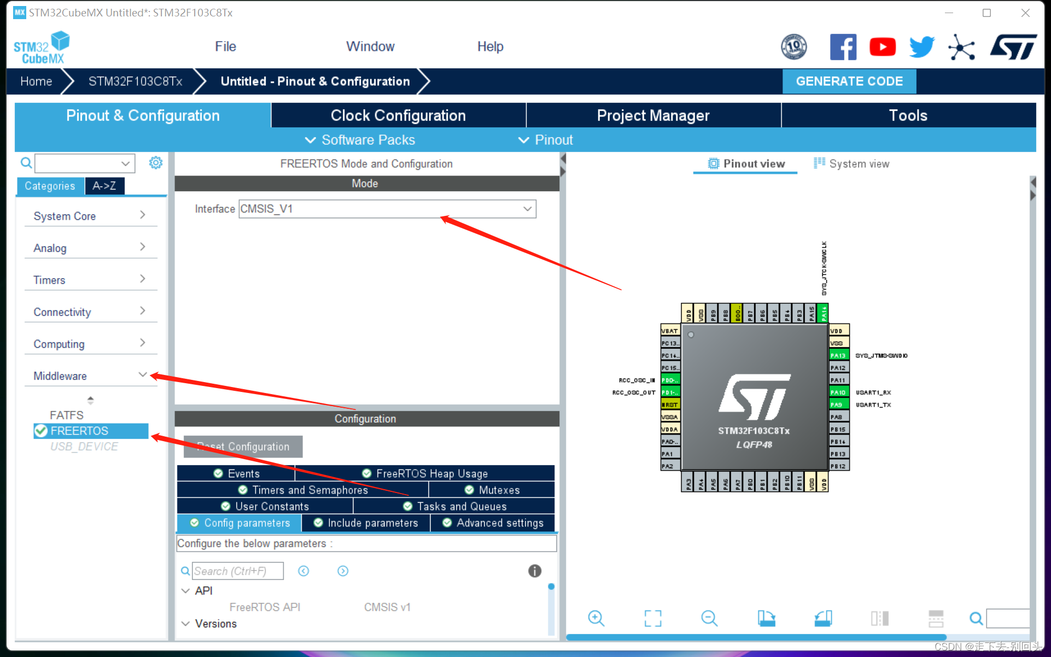The image size is (1051, 657).
Task: Zoom out on the pinout view
Action: point(709,618)
